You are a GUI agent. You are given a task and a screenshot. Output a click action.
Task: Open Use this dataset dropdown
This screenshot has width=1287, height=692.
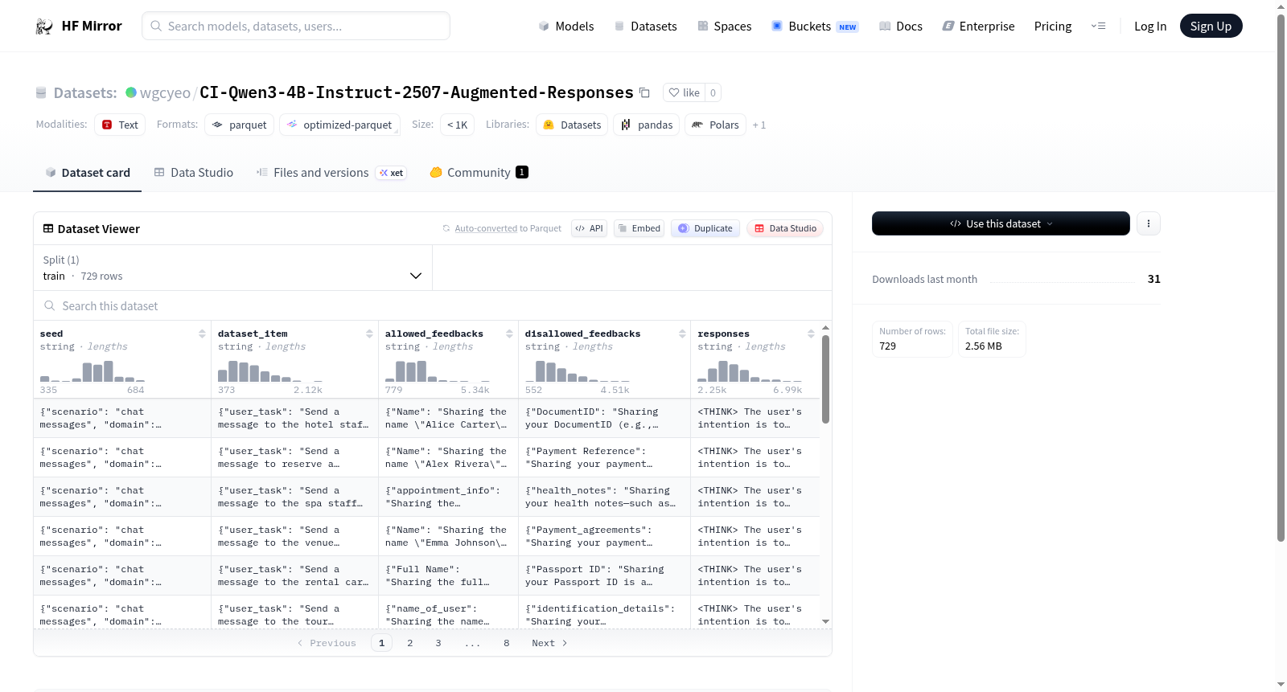[x=1001, y=223]
